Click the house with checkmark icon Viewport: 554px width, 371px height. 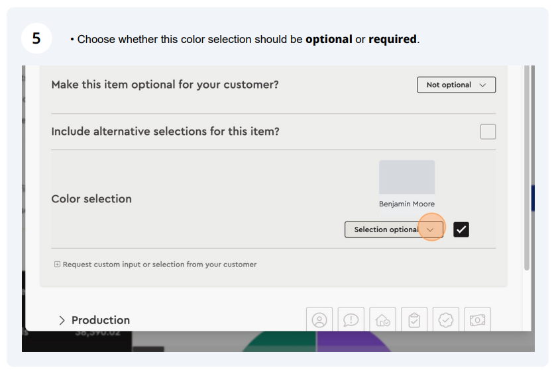point(382,319)
